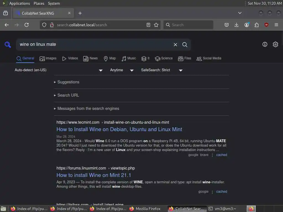The height and width of the screenshot is (212, 283).
Task: Click the Firefox toolbar Search field
Action: pyautogui.click(x=188, y=25)
